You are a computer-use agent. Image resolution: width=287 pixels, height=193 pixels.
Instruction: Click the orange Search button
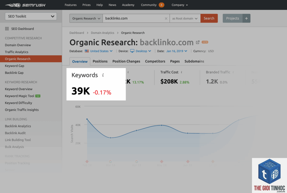pyautogui.click(x=209, y=18)
